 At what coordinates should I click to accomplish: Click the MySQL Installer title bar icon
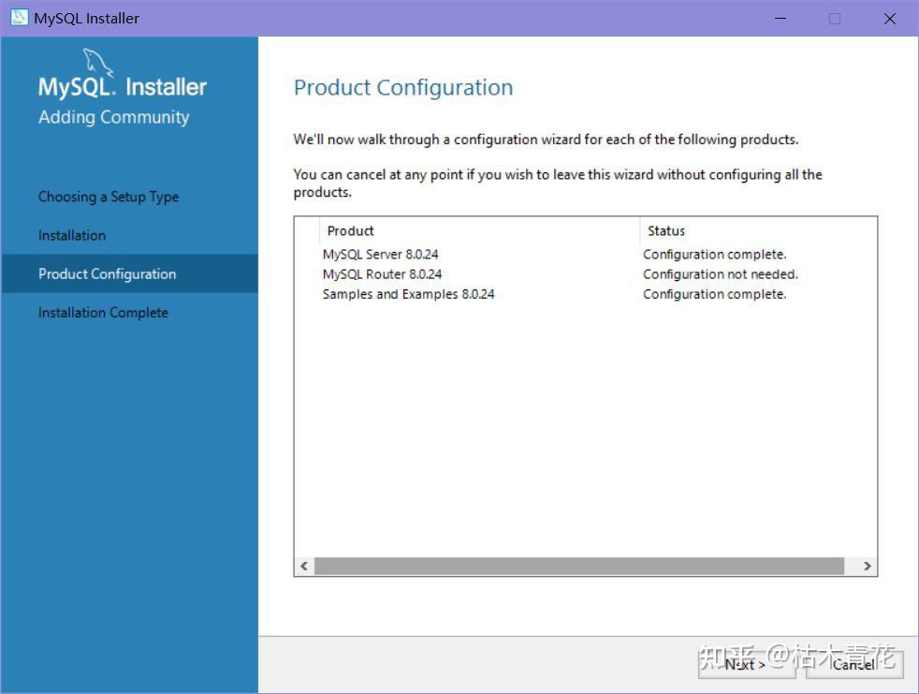tap(19, 18)
